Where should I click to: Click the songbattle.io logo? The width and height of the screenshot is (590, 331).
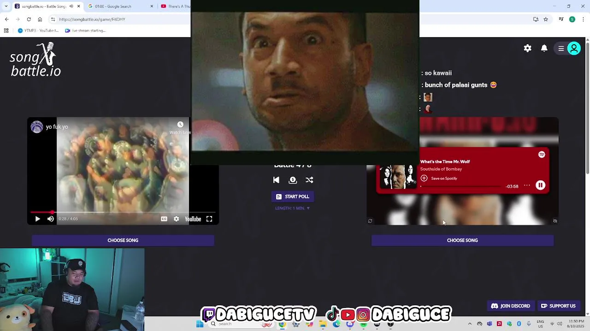tap(35, 60)
